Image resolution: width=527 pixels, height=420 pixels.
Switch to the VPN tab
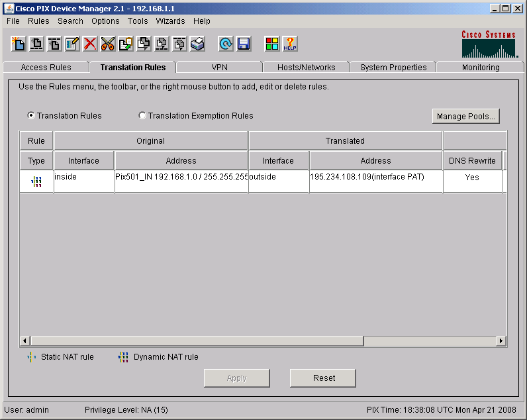[x=219, y=68]
